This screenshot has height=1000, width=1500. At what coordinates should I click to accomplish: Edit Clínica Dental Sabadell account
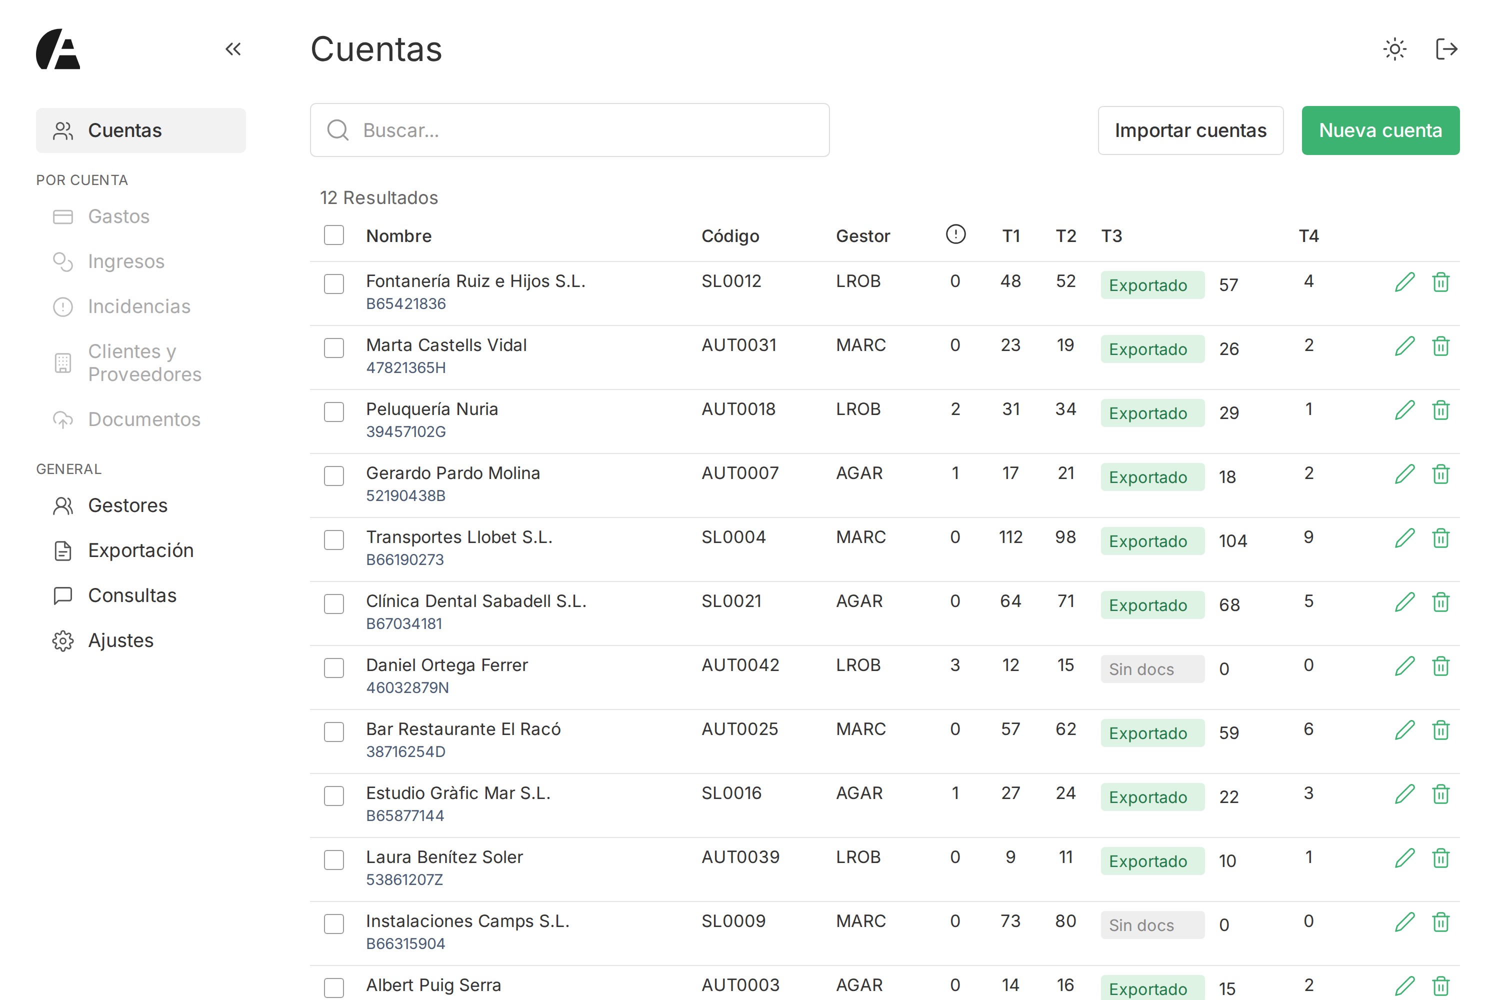pos(1405,602)
